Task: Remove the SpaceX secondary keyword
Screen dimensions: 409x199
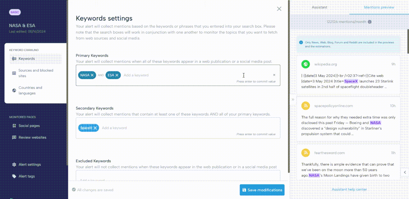Action: point(95,128)
